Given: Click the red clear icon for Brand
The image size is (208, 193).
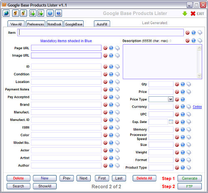Looking at the screenshot, I should tap(105, 105).
